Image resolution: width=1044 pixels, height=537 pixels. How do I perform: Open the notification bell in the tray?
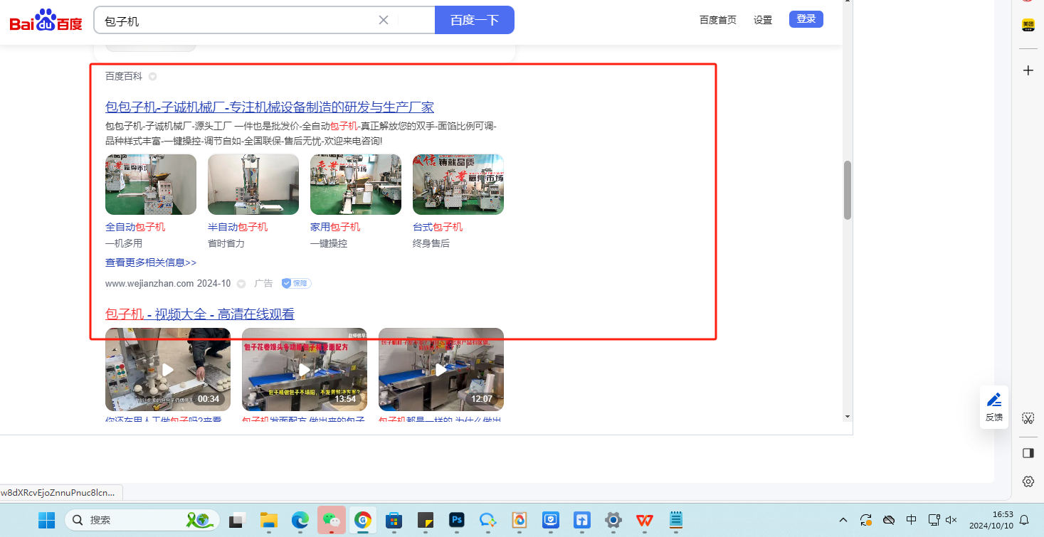click(x=1025, y=520)
